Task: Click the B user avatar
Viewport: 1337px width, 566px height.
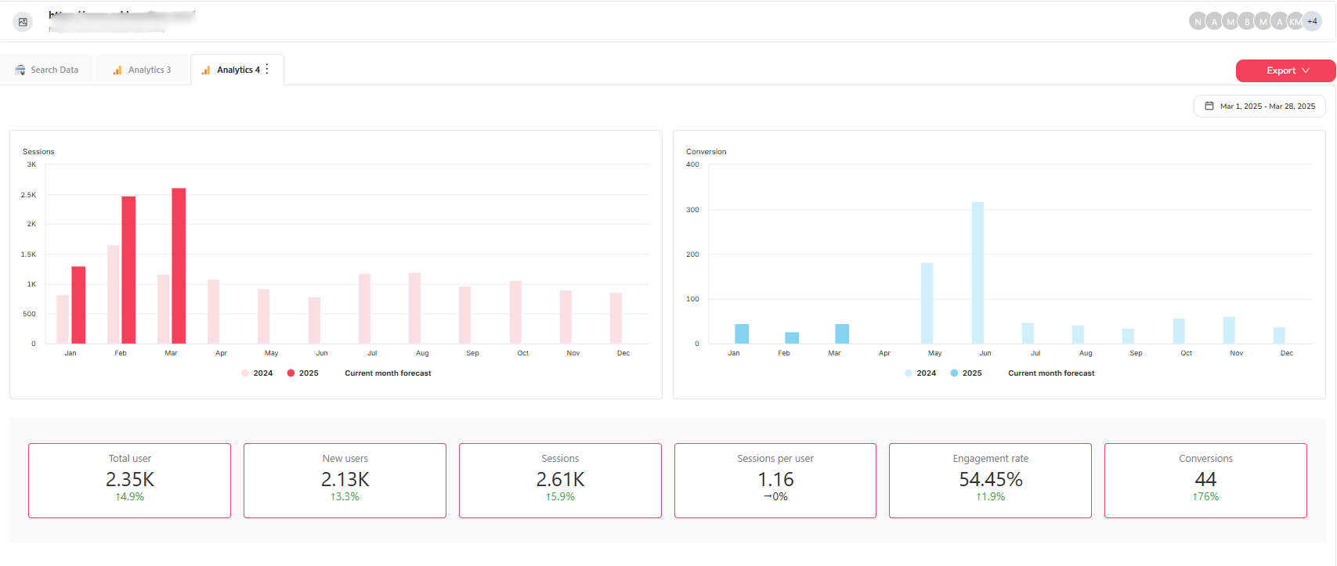Action: point(1246,22)
